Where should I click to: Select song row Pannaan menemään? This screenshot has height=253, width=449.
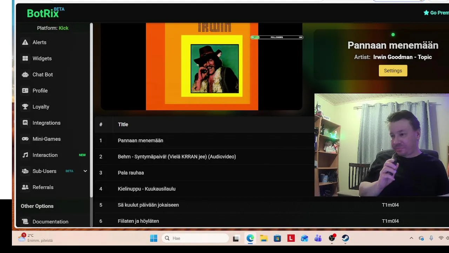coord(141,141)
